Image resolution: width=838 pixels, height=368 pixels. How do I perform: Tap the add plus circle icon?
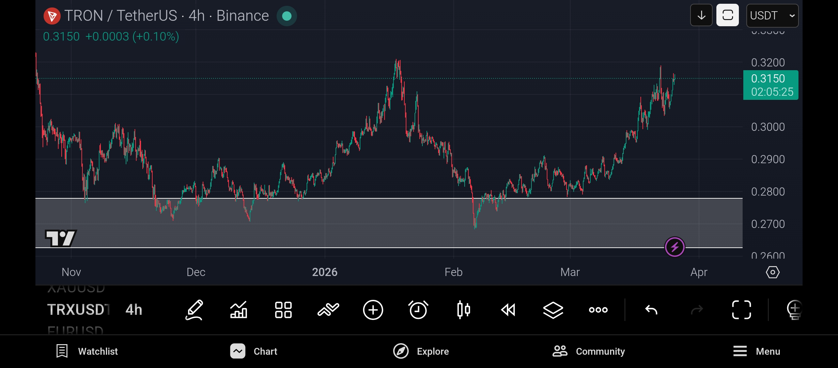(373, 310)
